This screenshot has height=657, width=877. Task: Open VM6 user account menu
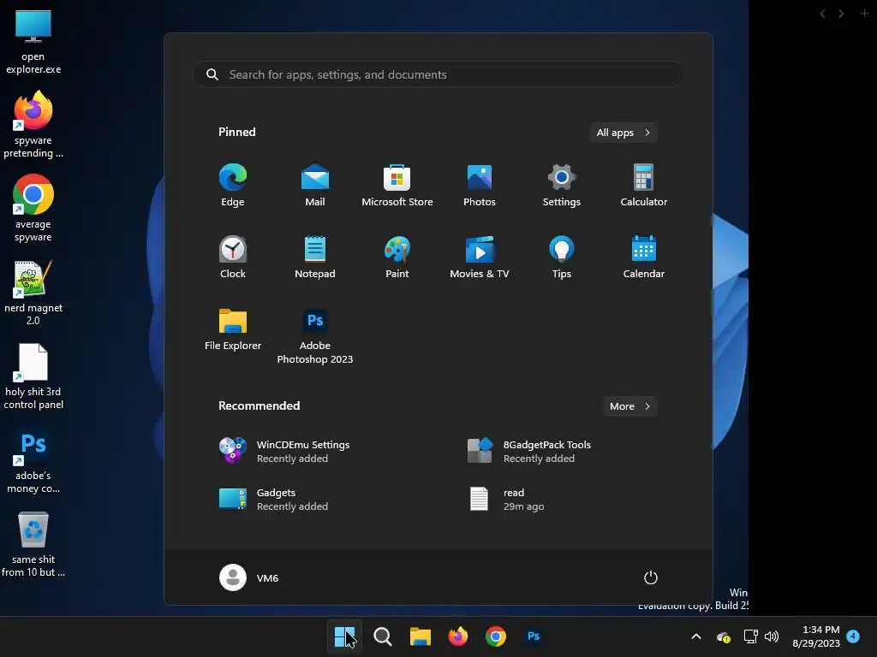249,577
